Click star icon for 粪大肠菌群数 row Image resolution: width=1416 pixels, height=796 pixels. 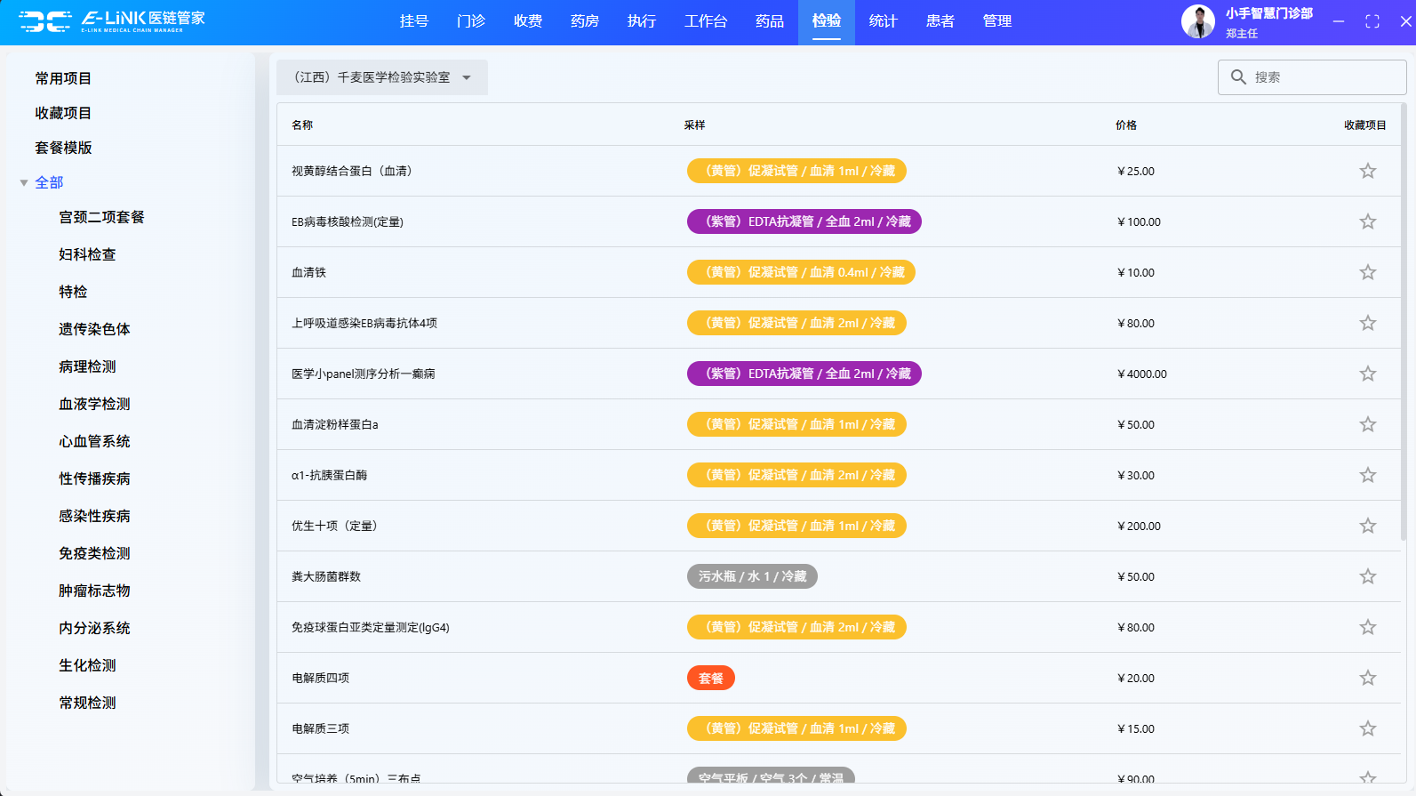[1367, 576]
